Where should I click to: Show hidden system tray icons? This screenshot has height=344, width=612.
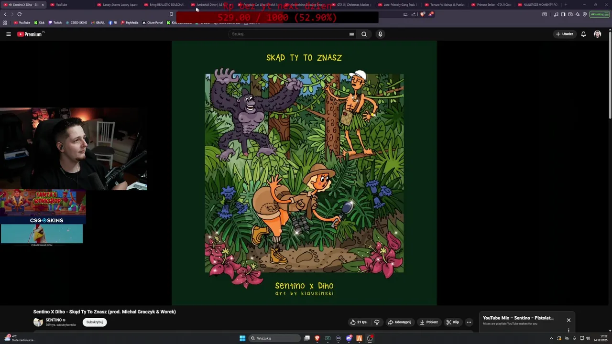coord(551,338)
